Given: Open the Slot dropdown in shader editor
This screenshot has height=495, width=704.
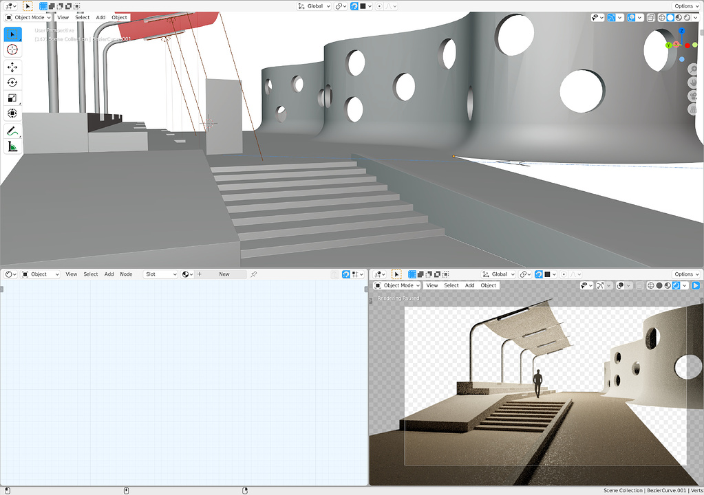Looking at the screenshot, I should 160,274.
